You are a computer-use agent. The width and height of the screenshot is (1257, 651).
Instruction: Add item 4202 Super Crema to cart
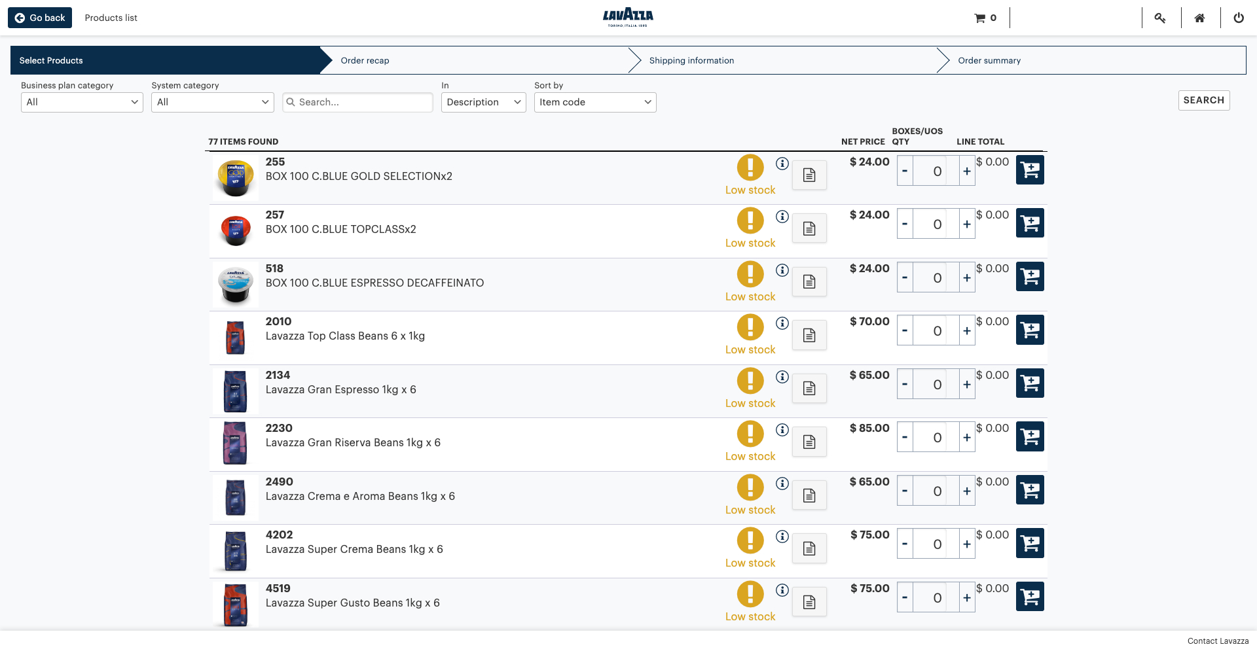(x=1030, y=543)
